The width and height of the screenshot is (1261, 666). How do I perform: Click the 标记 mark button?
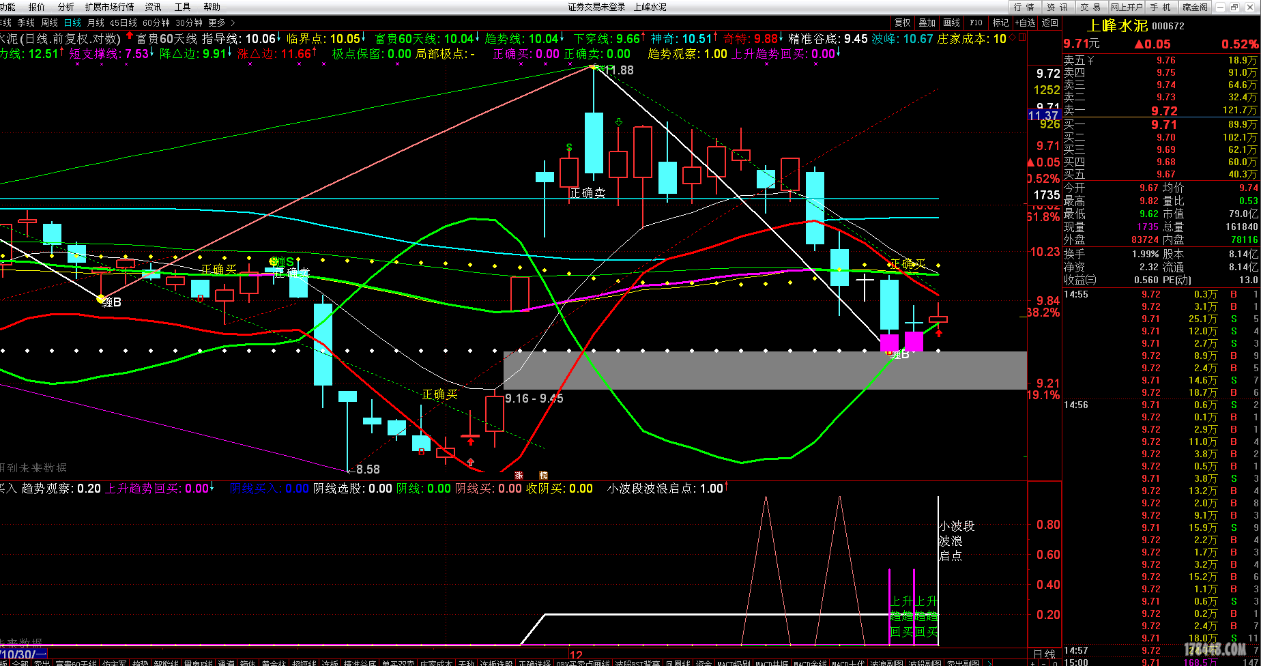[x=1000, y=23]
